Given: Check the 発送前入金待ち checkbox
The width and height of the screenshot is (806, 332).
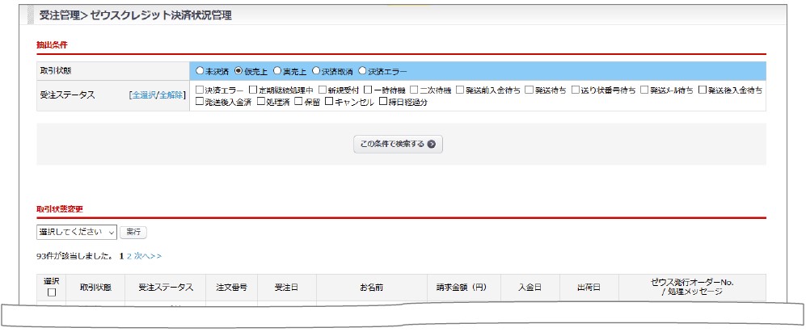Looking at the screenshot, I should pyautogui.click(x=459, y=90).
